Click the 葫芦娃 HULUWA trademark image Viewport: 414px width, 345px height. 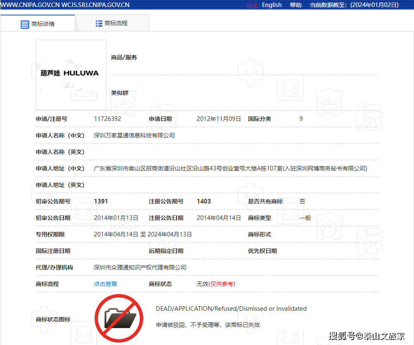click(x=71, y=75)
